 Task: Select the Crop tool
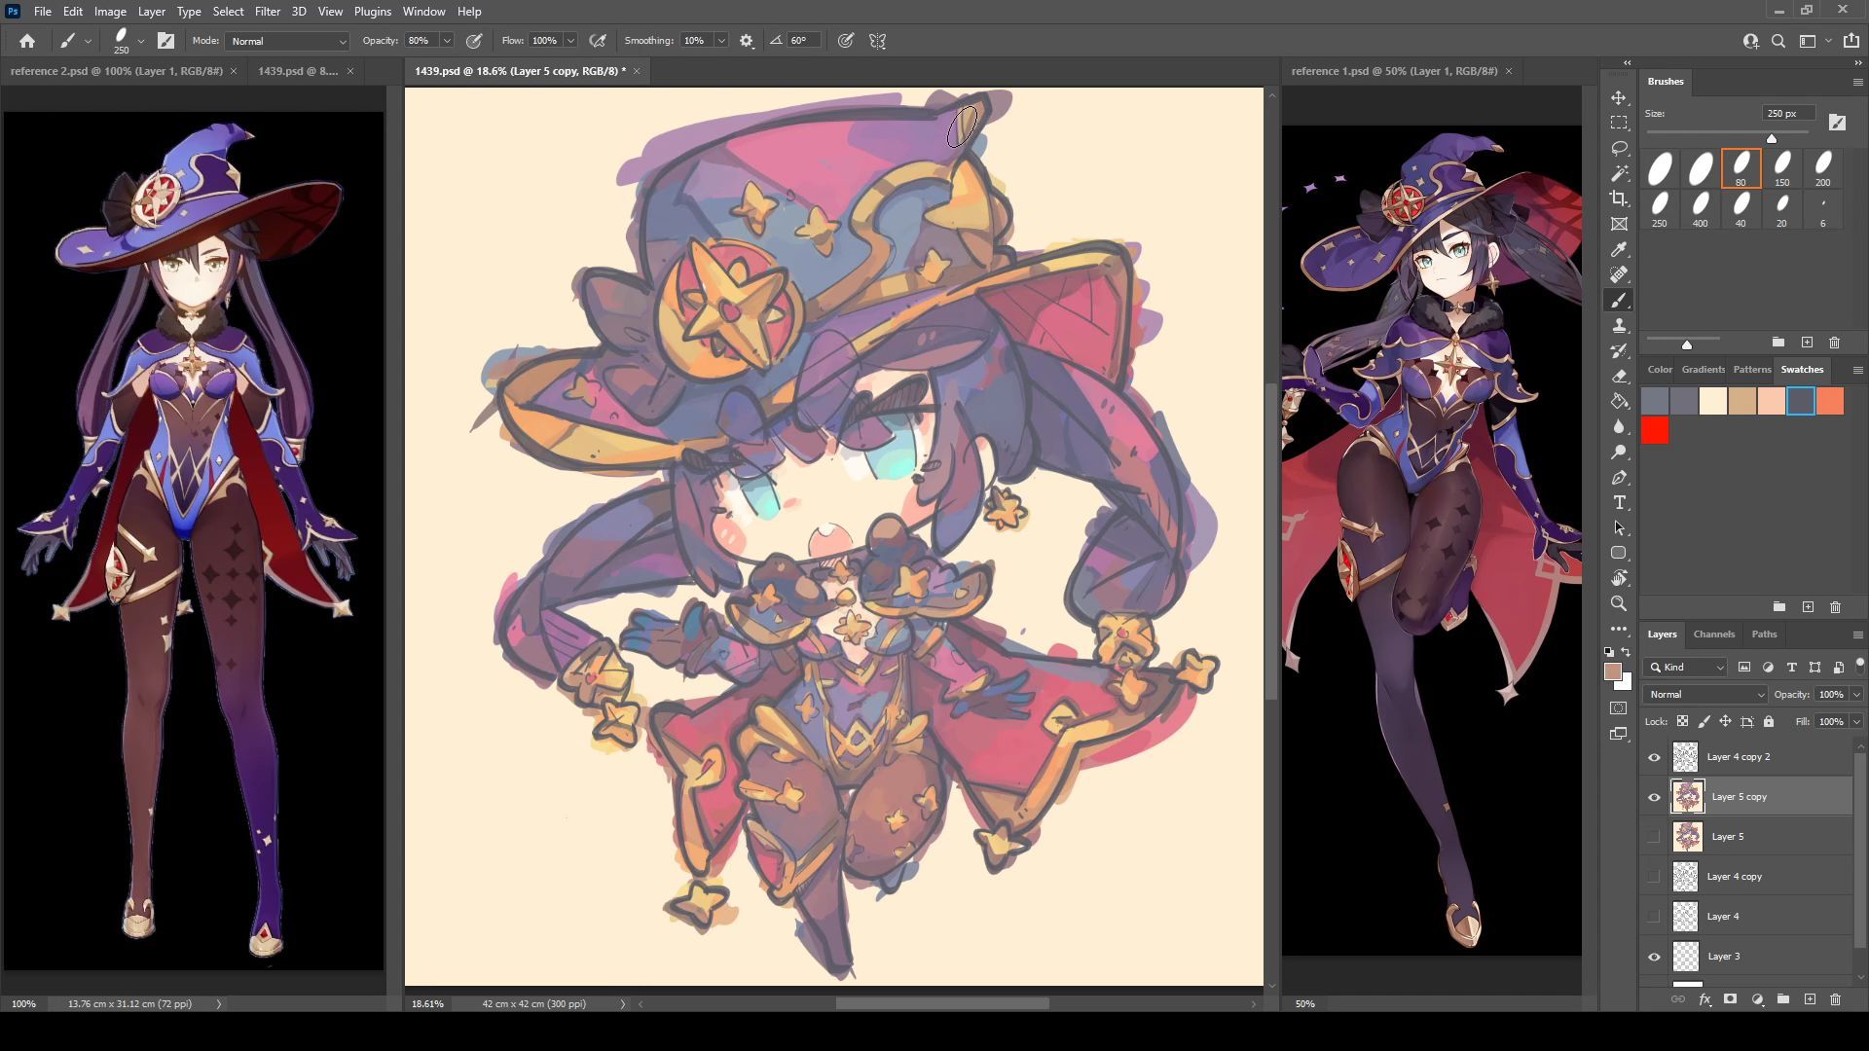(1619, 199)
